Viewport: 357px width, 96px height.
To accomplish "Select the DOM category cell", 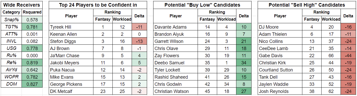I will coord(12,84).
